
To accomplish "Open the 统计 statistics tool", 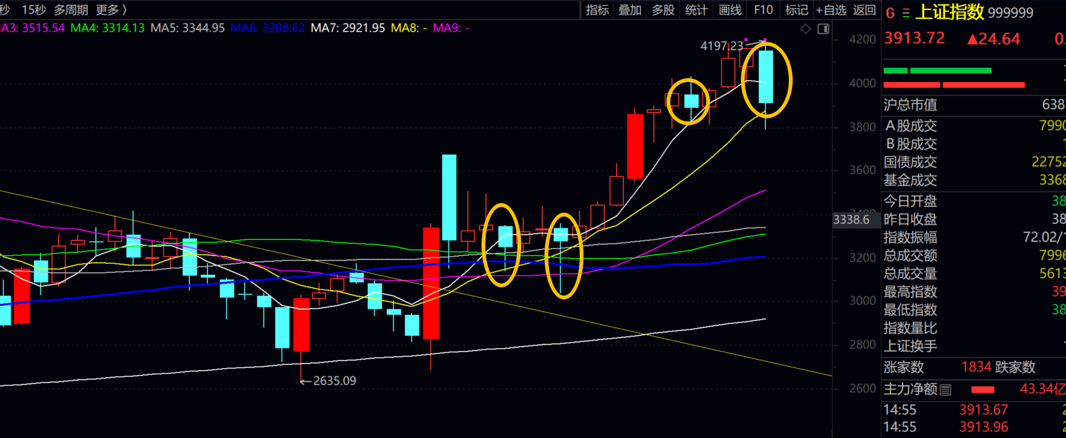I will 696,10.
